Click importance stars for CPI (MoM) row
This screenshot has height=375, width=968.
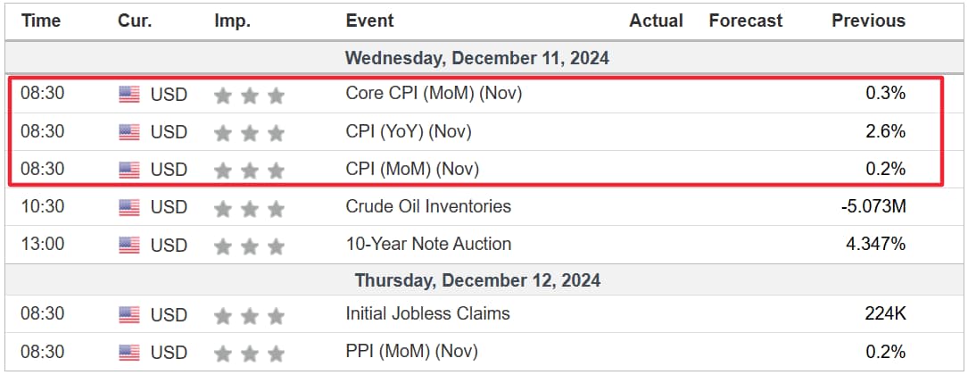pyautogui.click(x=250, y=170)
